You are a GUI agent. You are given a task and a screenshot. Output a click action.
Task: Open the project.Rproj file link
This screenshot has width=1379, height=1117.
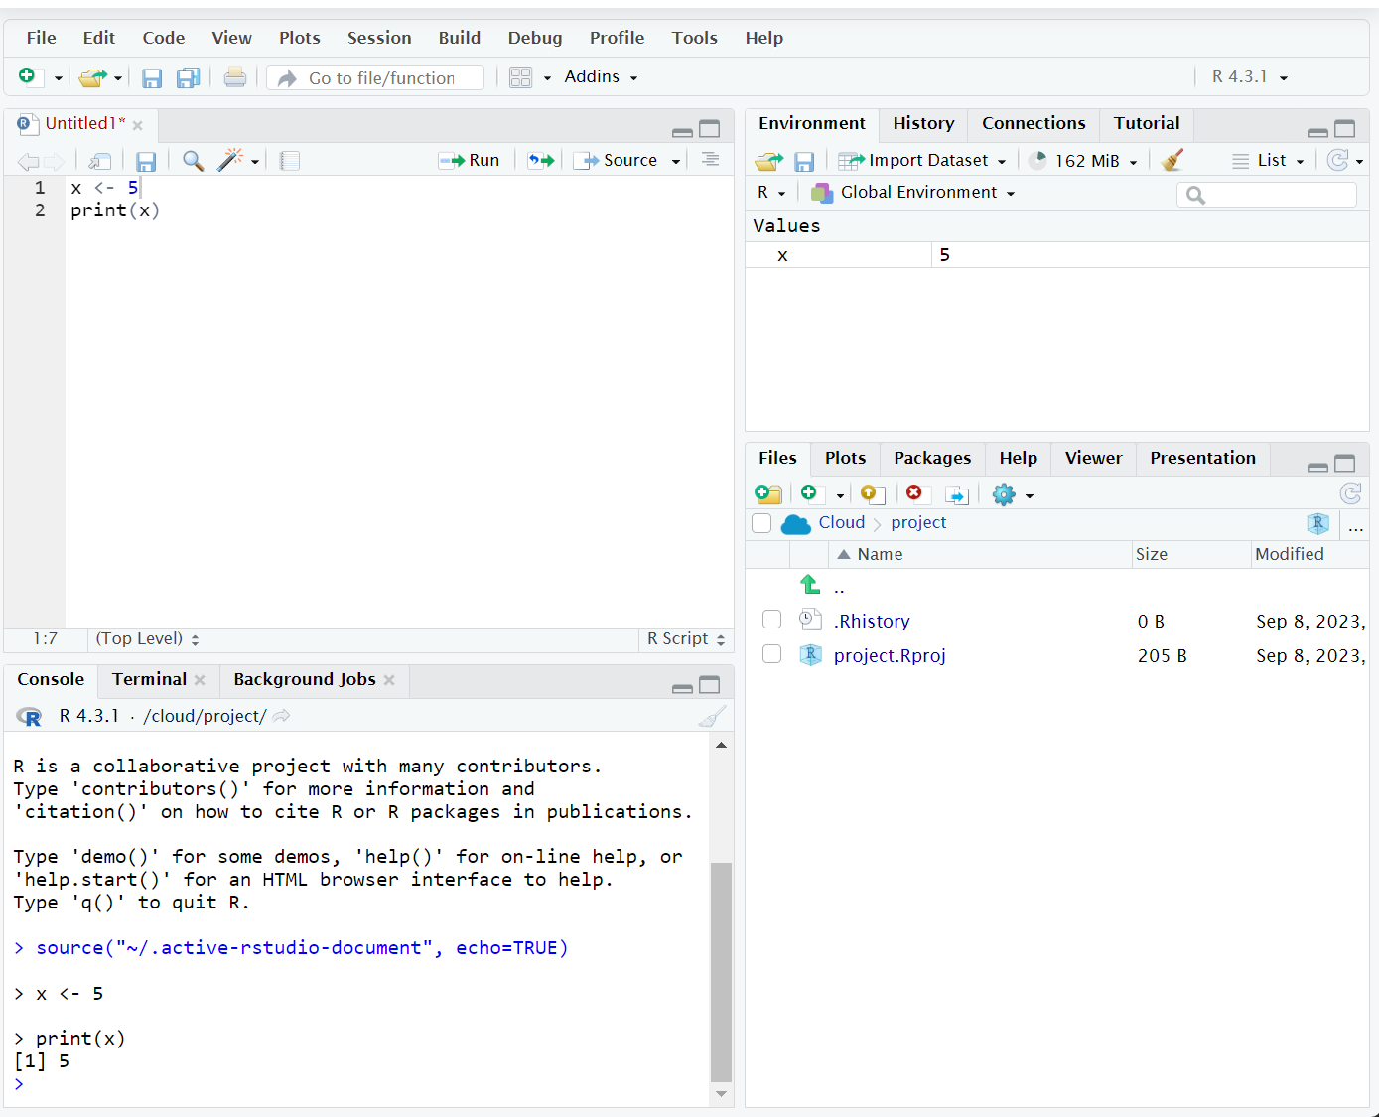pos(890,655)
